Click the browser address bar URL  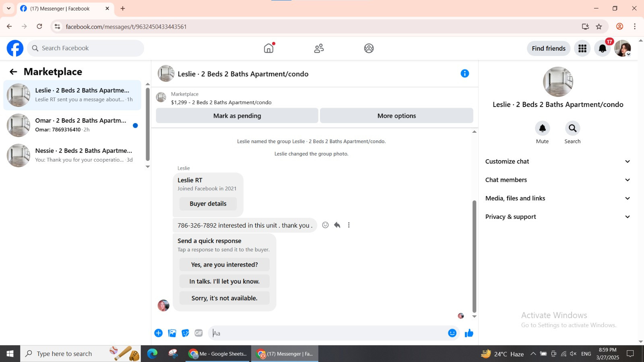(x=126, y=27)
